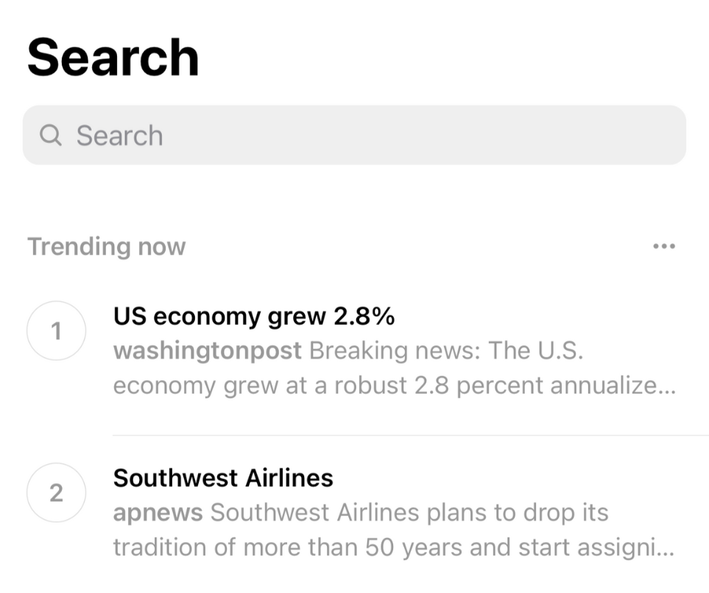Click the 'Trending now' section label
This screenshot has height=593, width=709.
[106, 246]
